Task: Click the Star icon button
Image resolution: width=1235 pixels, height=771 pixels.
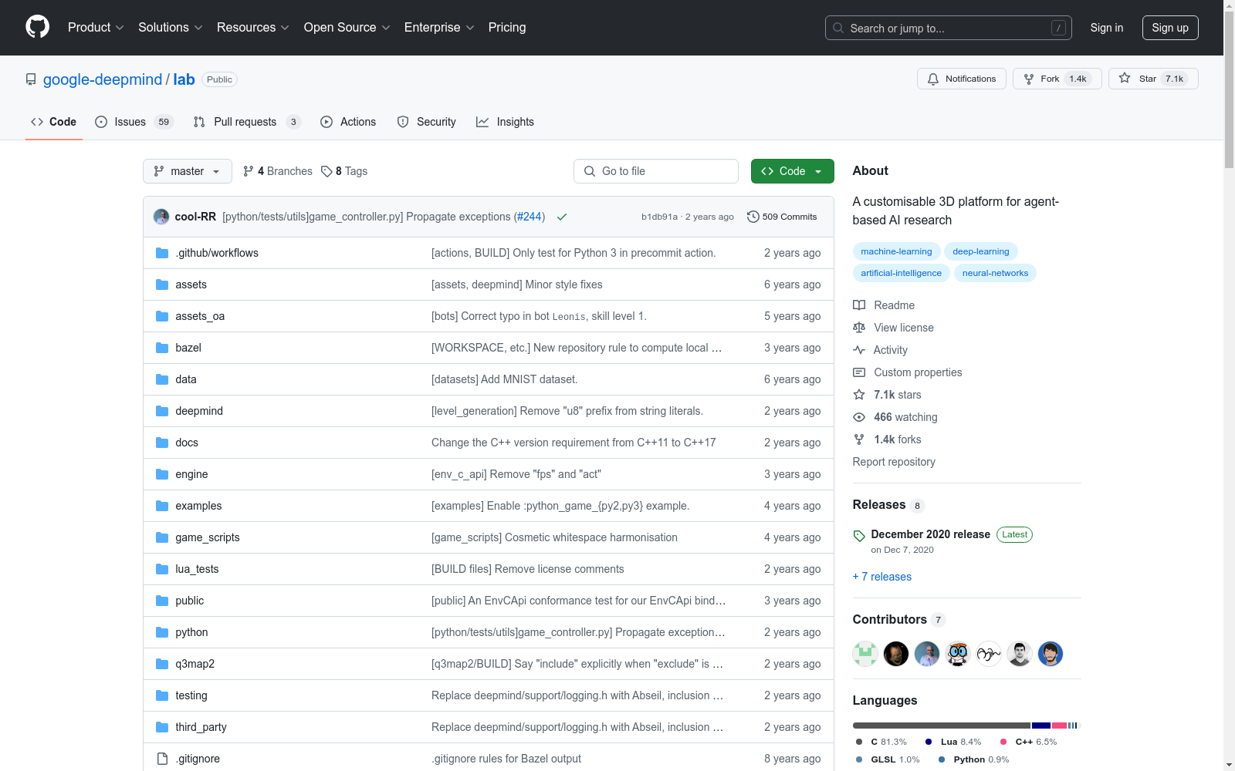Action: 1125,79
